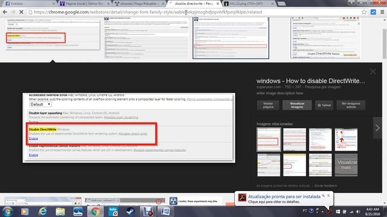
Task: Open the Kobo app on taskbar
Action: [113, 212]
